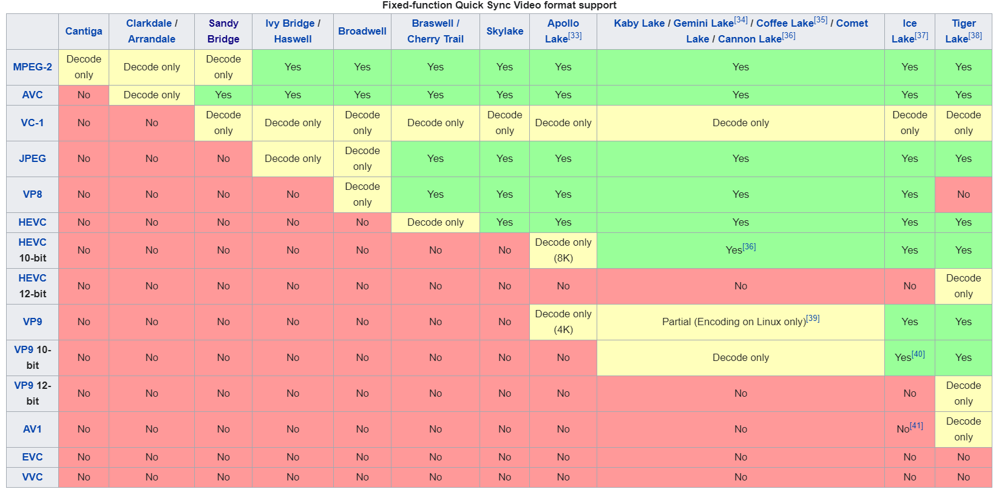
Task: Open reference [40] in the VP9 10-bit row
Action: coord(918,354)
